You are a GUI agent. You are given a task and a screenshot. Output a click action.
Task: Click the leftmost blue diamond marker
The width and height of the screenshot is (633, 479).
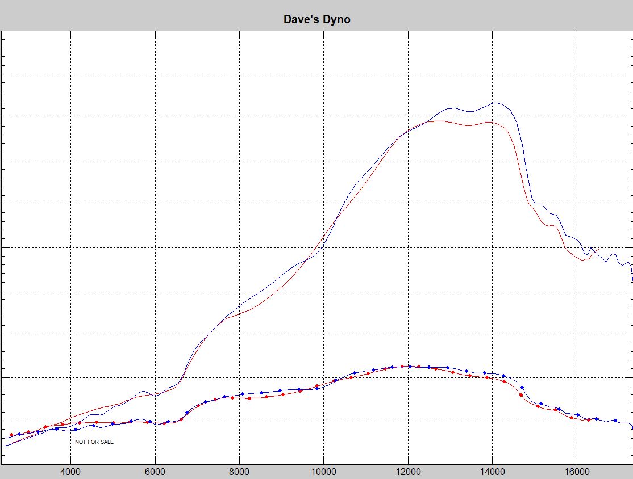point(19,434)
